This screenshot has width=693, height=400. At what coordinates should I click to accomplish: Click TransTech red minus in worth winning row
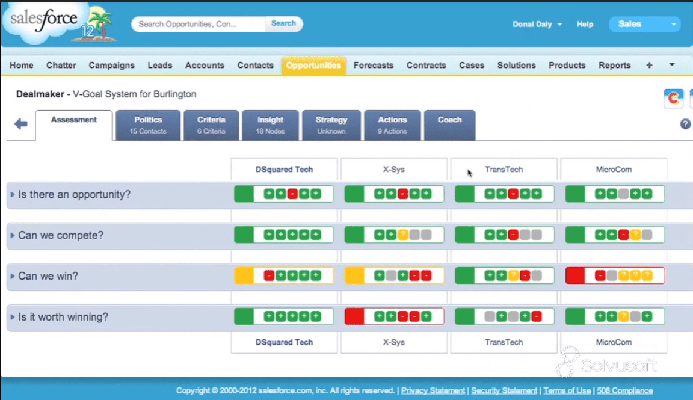point(536,316)
